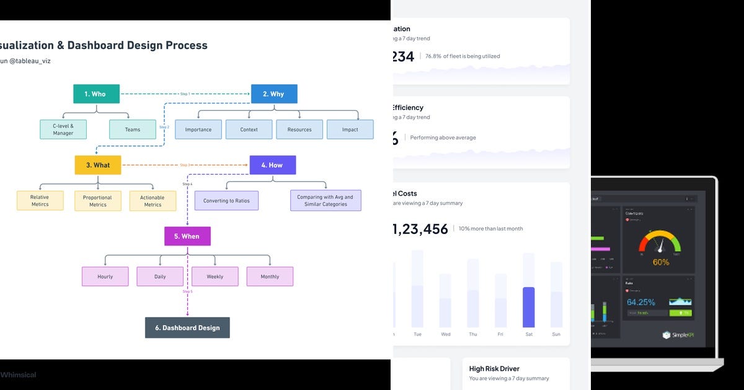744x390 pixels.
Task: Click '76.8% of fleet is being utilized'
Action: coord(463,56)
